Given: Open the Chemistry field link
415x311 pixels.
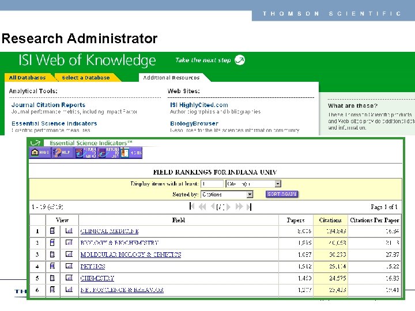Looking at the screenshot, I should pos(97,278).
